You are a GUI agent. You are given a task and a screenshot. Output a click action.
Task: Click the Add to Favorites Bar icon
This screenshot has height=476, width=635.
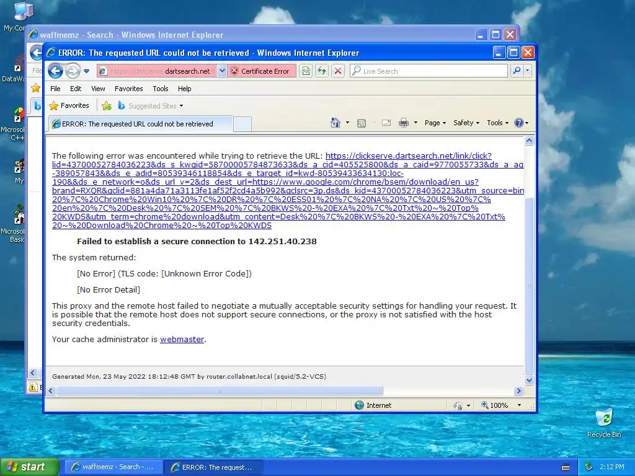coord(107,106)
